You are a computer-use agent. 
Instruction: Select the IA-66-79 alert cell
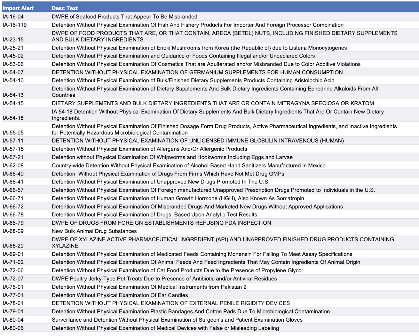(13, 223)
